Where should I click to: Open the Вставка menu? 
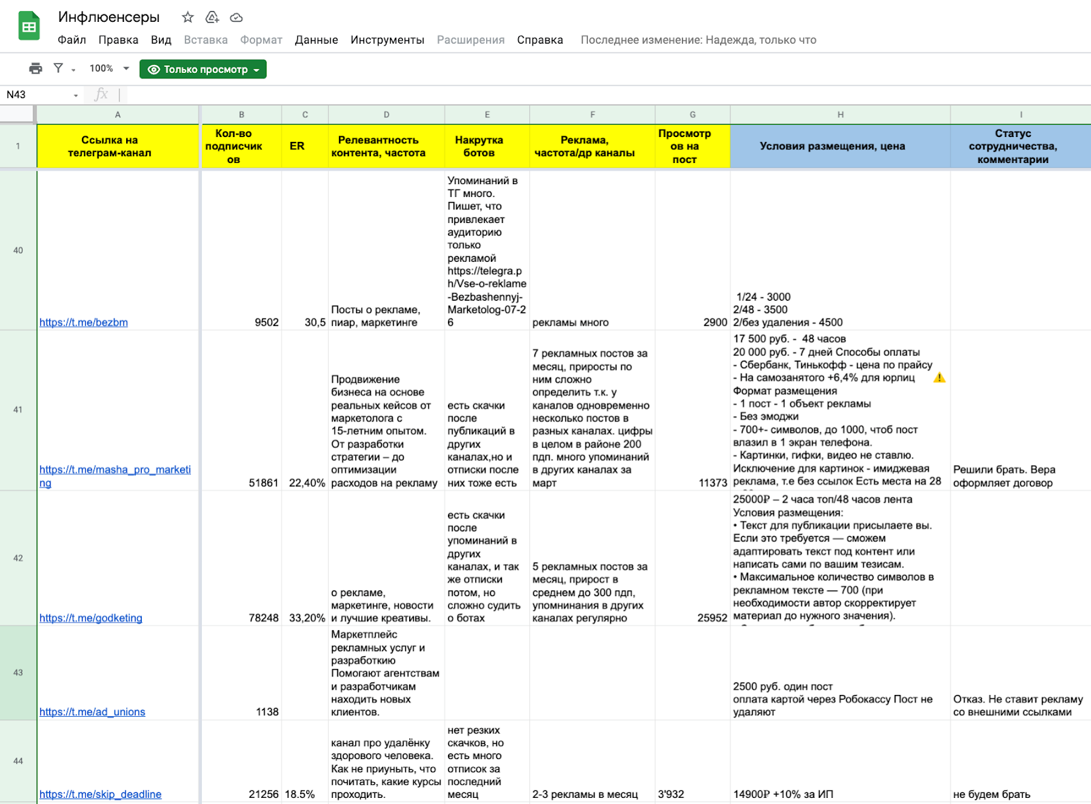(x=205, y=40)
